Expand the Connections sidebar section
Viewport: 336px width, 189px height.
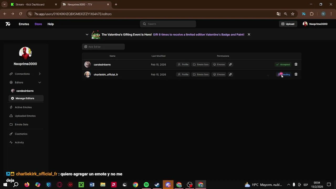tap(25, 74)
